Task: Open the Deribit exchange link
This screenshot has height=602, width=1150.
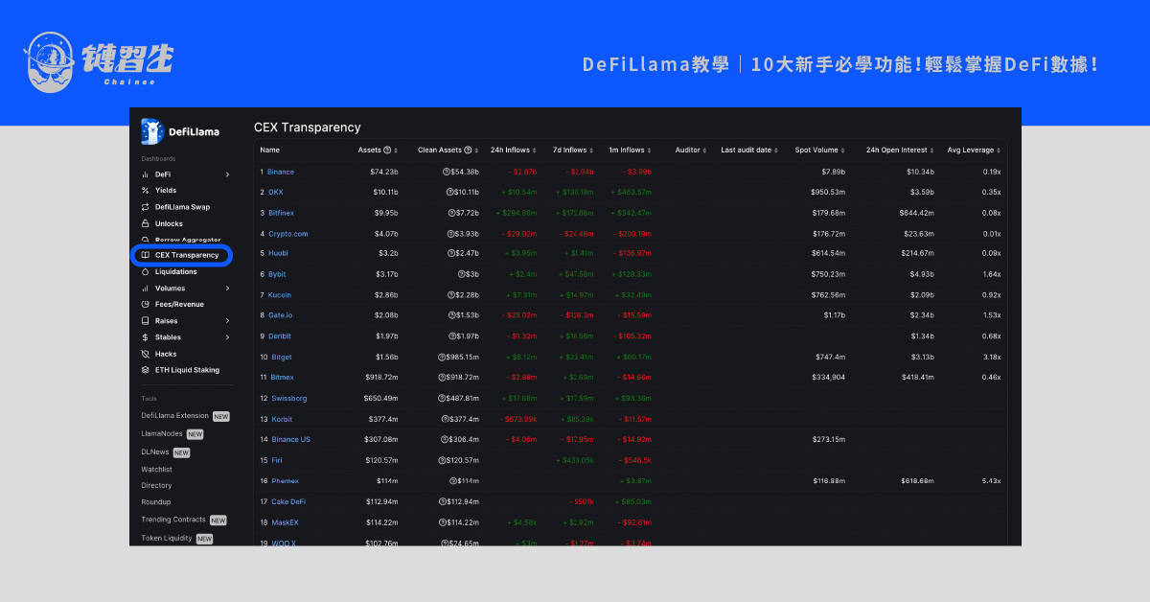Action: (279, 336)
